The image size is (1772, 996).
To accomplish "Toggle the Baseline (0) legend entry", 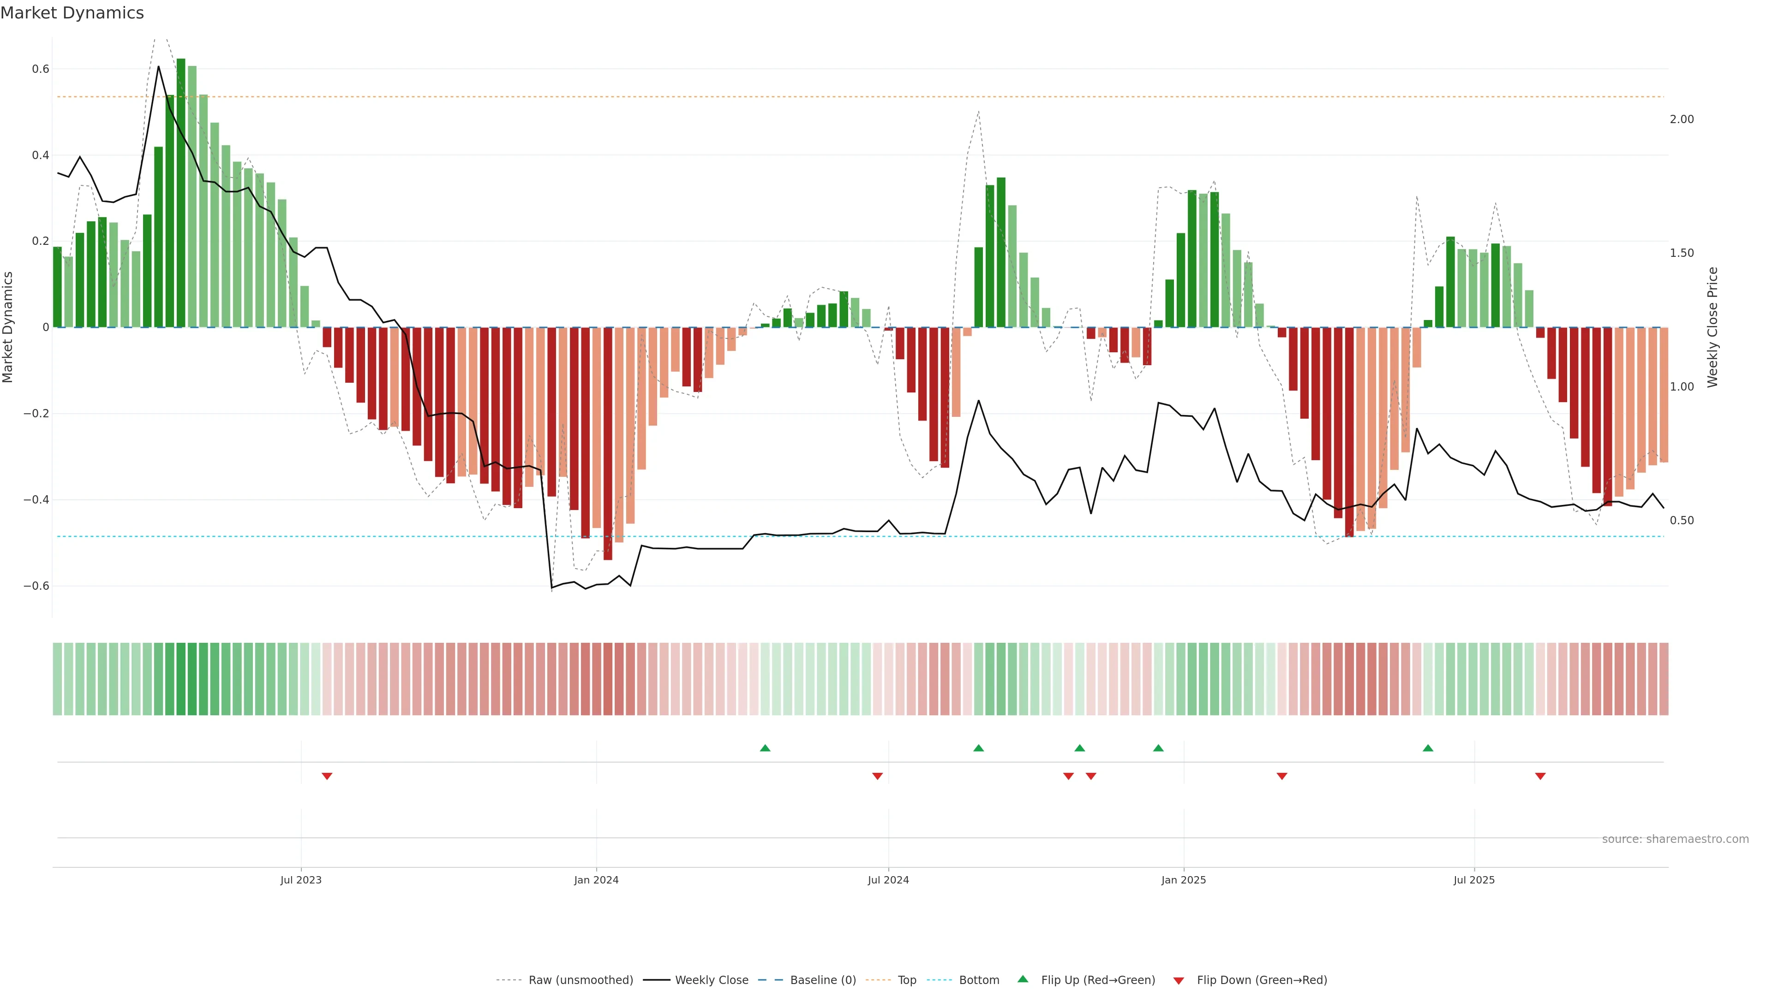I will 823,980.
